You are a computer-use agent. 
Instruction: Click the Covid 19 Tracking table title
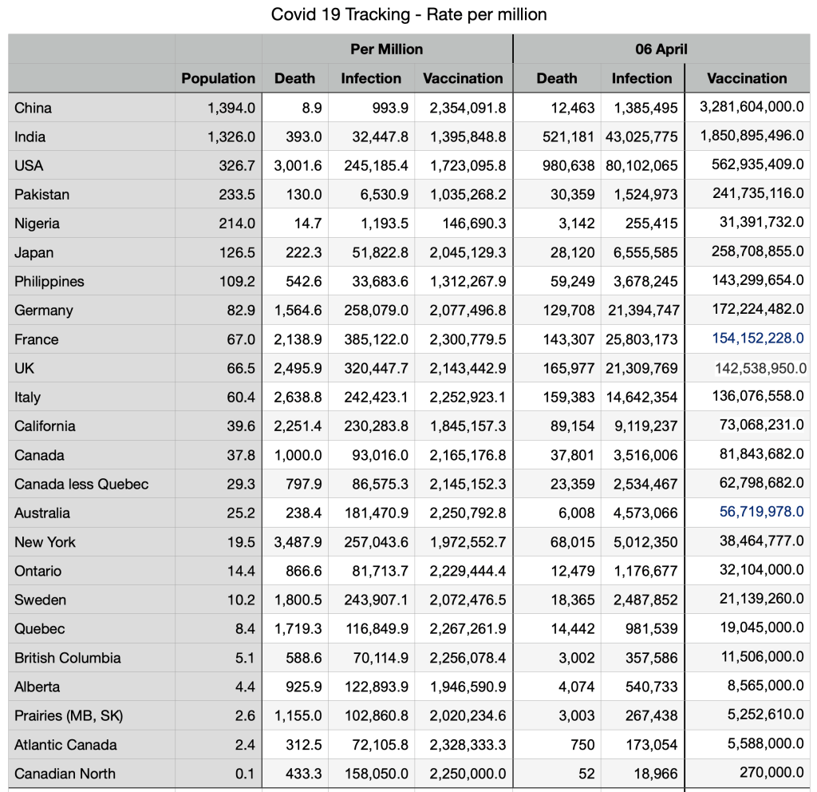coord(408,14)
